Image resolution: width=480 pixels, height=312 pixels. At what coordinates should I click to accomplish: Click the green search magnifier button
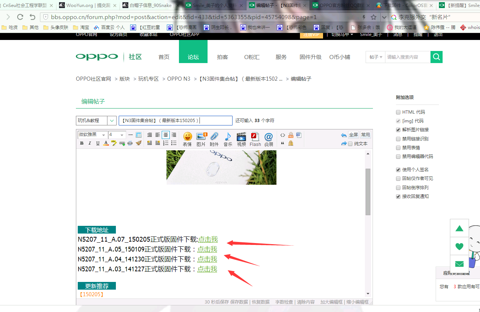[436, 57]
